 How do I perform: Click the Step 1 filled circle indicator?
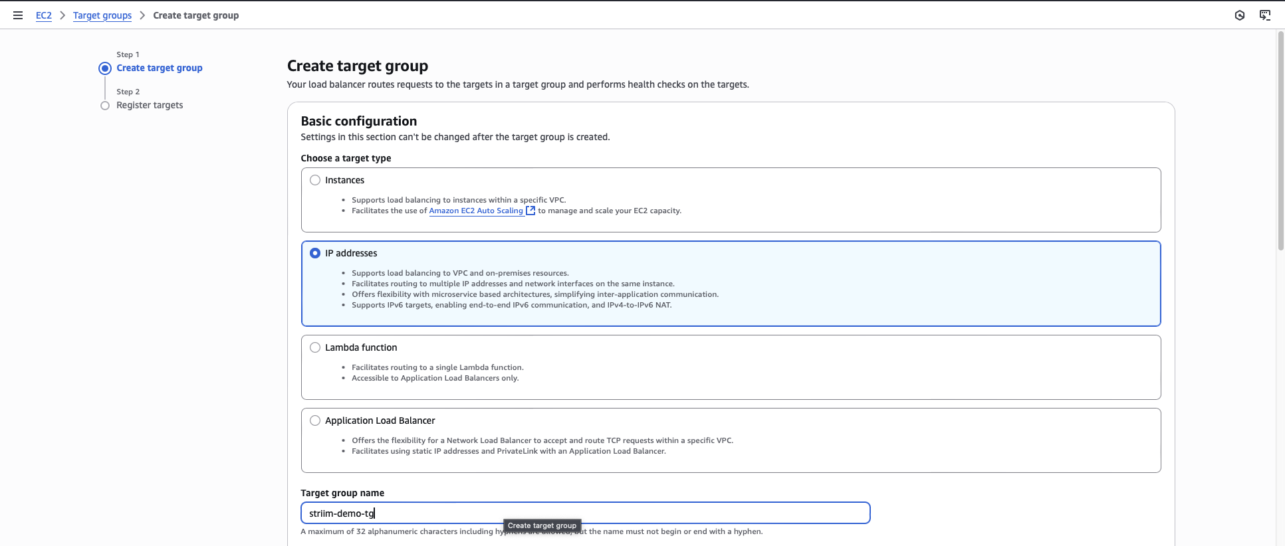105,68
